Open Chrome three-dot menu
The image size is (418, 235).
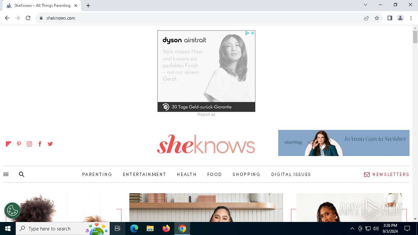pyautogui.click(x=411, y=18)
